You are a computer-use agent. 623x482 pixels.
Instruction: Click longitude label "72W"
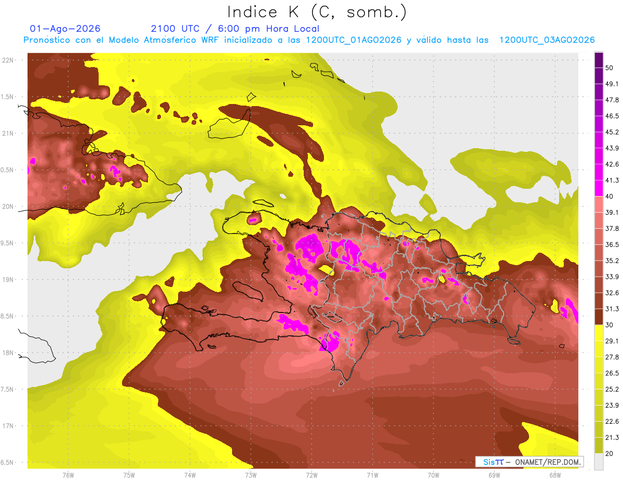click(311, 475)
